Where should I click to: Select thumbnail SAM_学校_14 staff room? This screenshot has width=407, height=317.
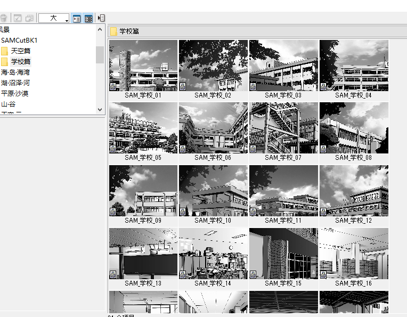tap(213, 254)
